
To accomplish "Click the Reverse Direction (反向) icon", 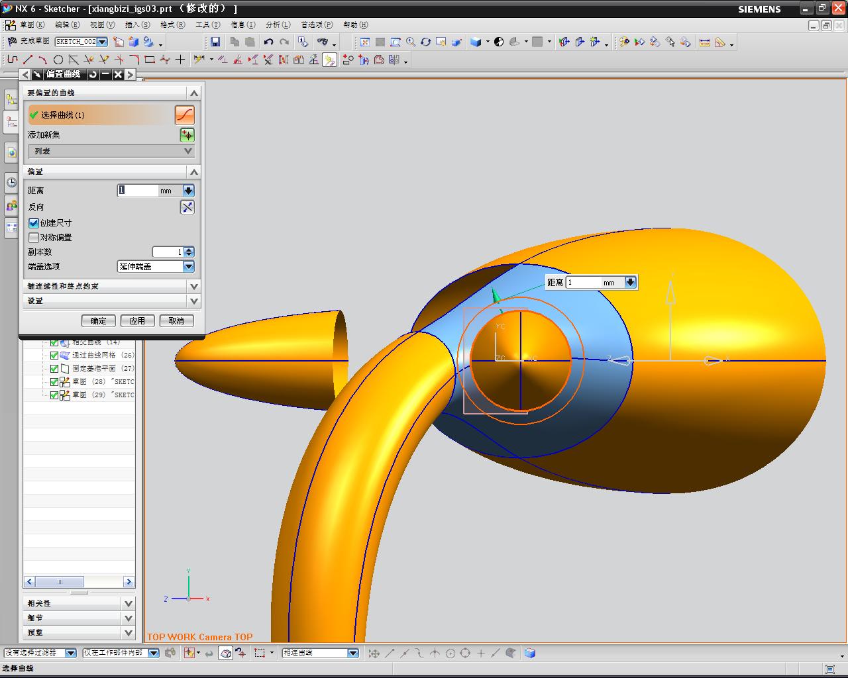I will click(187, 207).
